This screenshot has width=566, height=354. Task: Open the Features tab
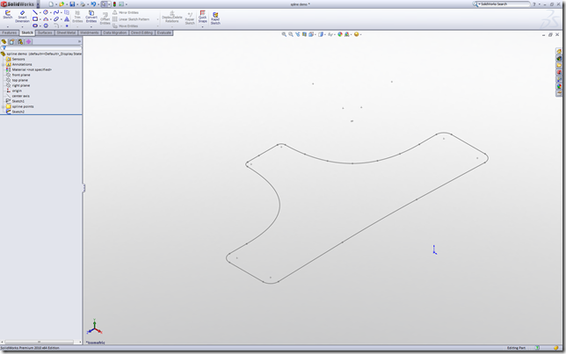(10, 33)
